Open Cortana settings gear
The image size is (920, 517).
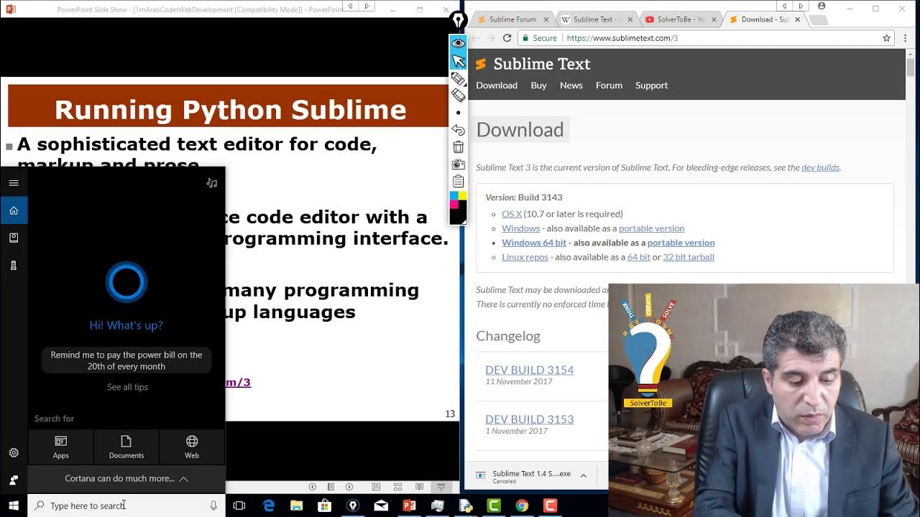point(14,452)
